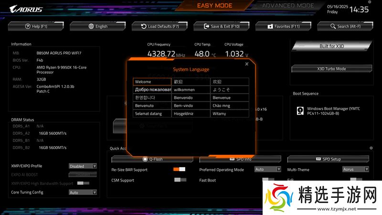Viewport: 382px width, 215px height.
Task: Click the AORUS logo
Action: [26, 9]
